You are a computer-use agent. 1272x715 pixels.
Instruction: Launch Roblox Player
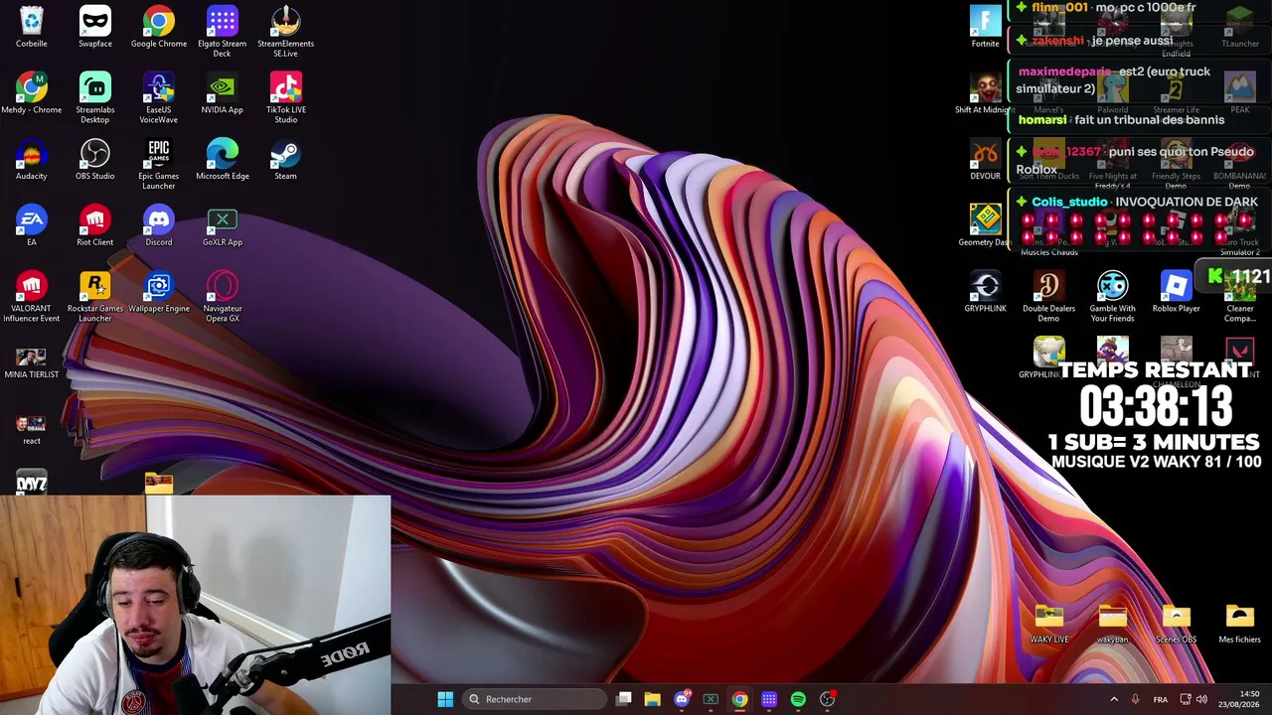click(x=1176, y=292)
